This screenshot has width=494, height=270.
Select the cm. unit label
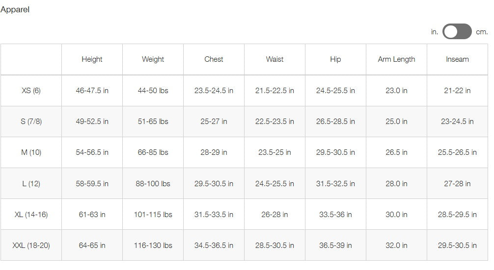point(482,32)
